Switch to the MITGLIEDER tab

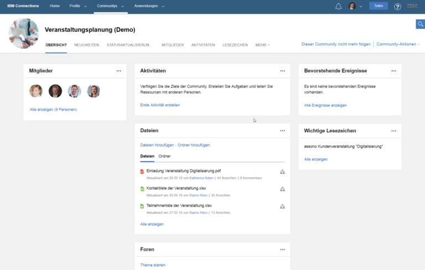point(173,45)
